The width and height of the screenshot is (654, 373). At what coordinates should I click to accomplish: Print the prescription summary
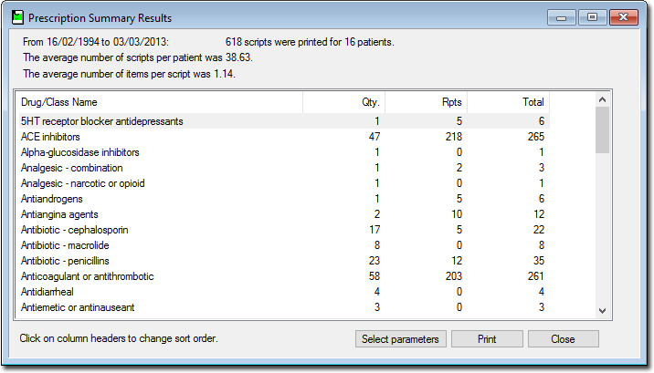tap(487, 339)
